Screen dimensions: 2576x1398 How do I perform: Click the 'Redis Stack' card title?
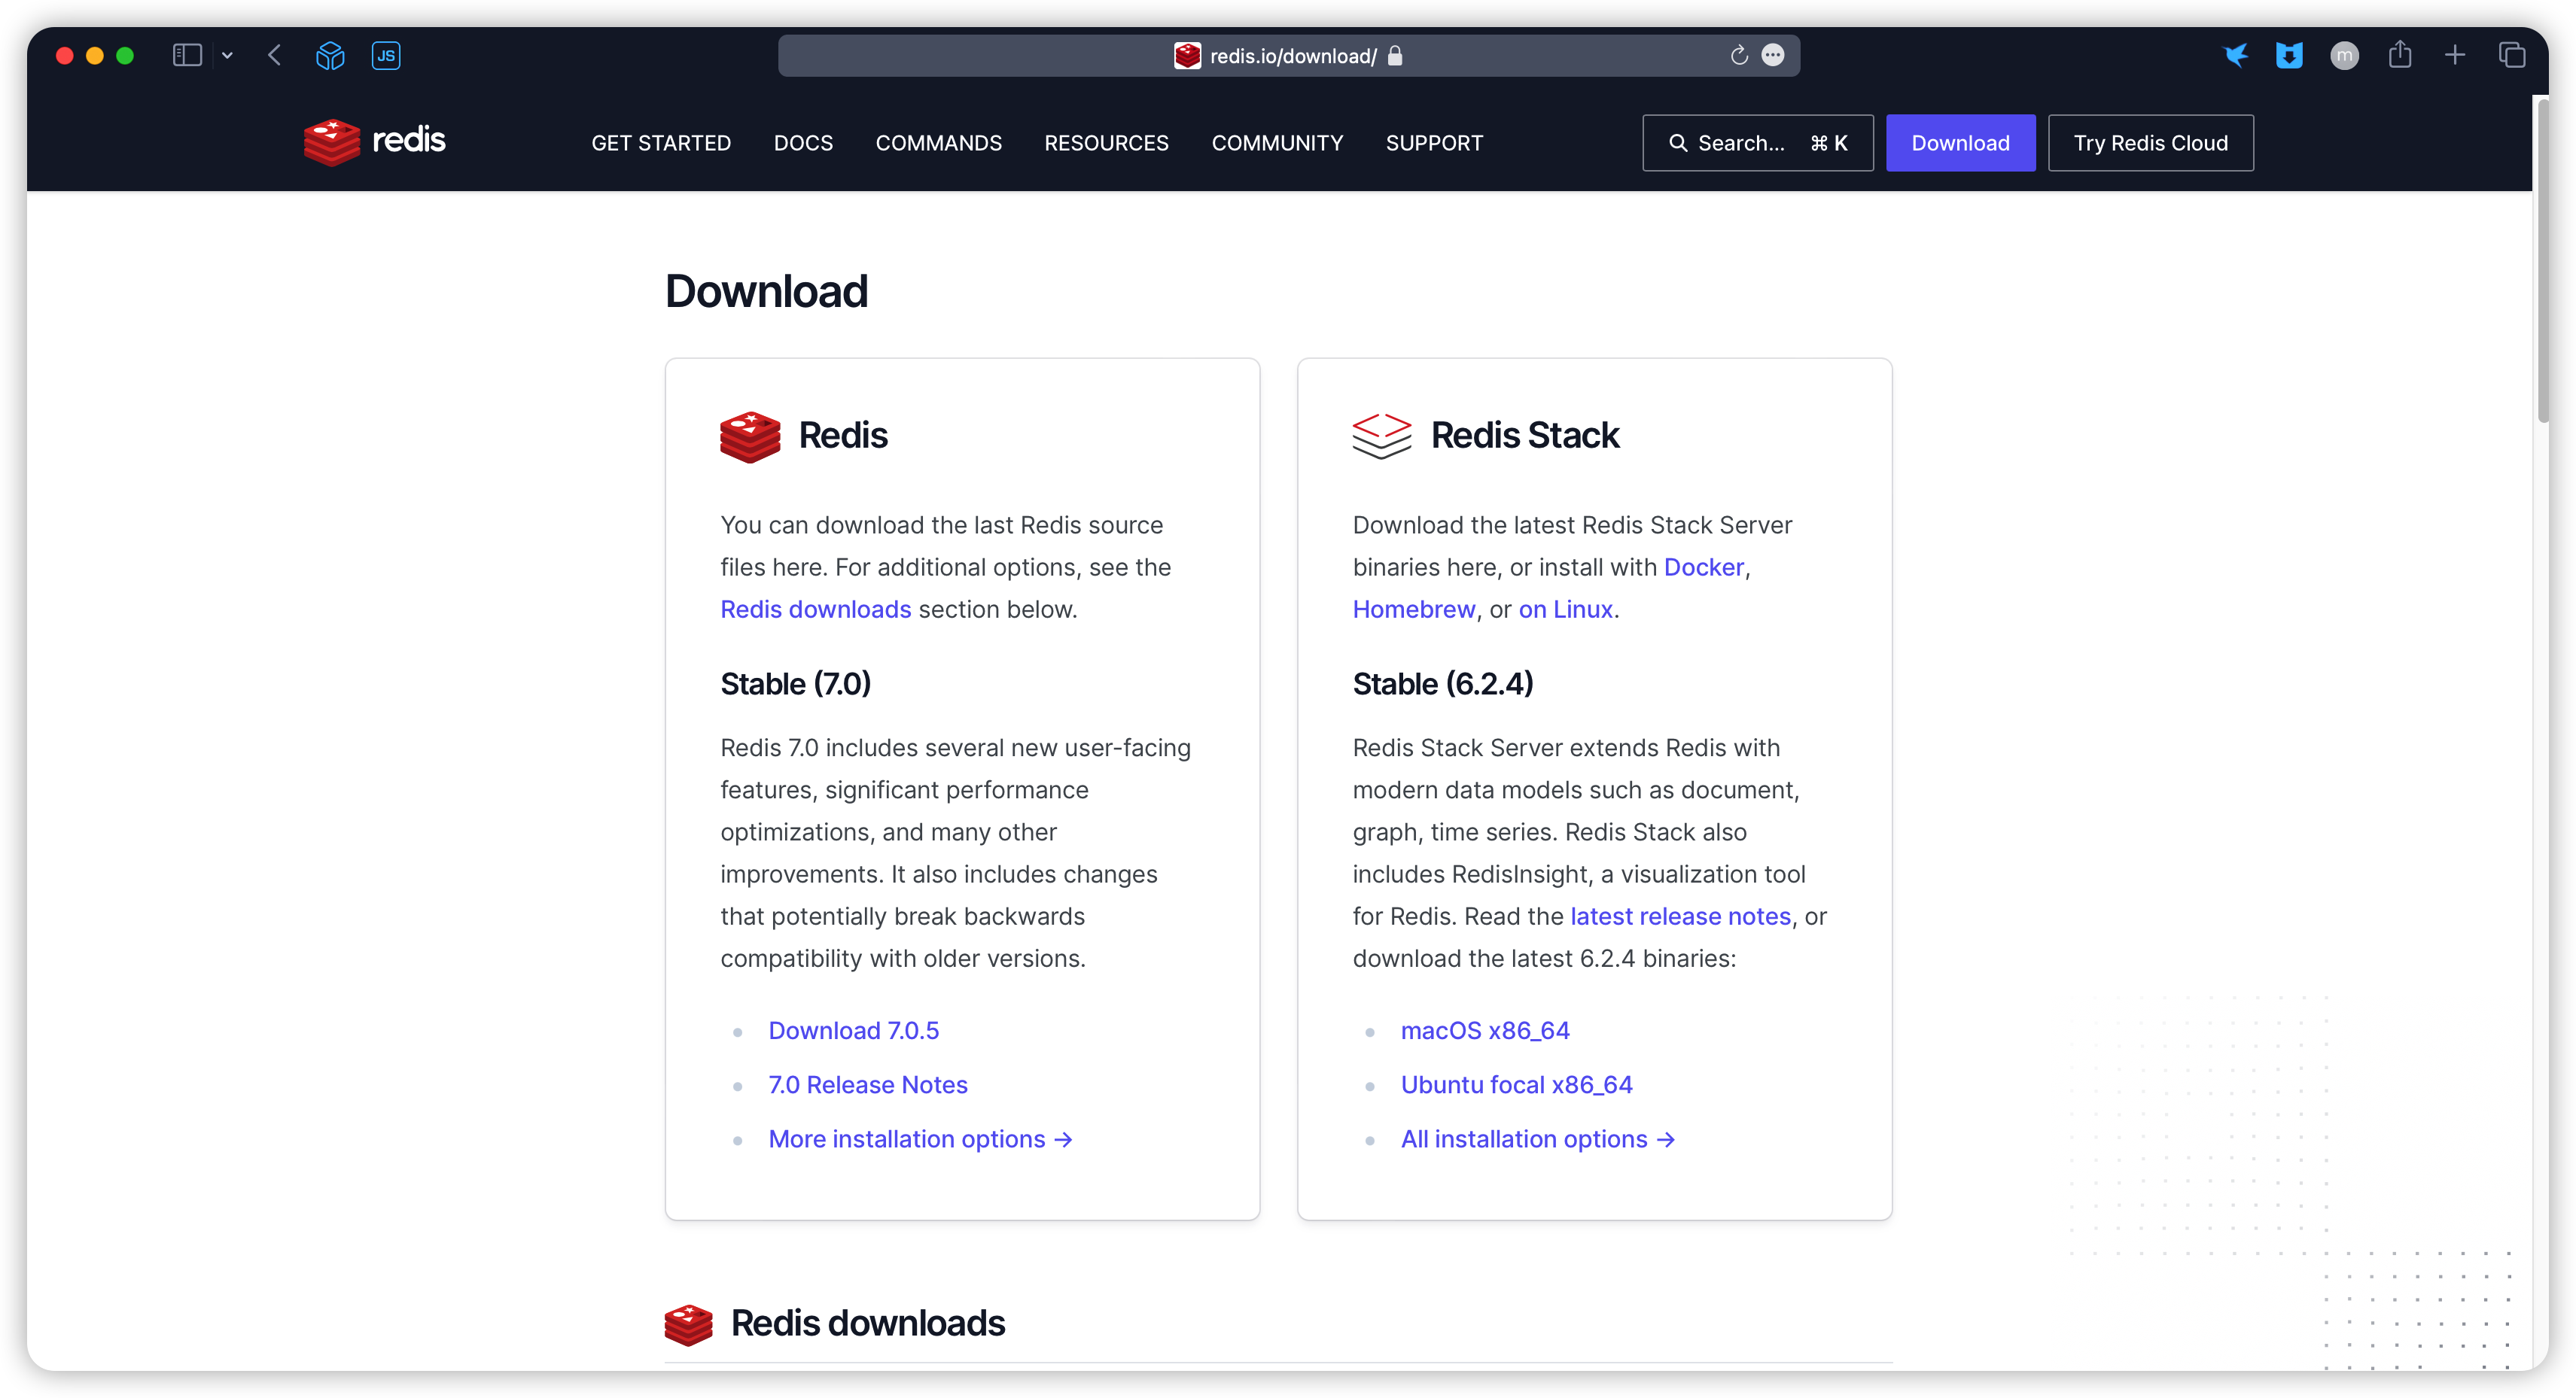pos(1524,436)
